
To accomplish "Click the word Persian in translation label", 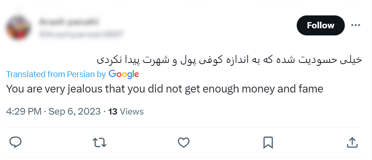I will point(81,74).
